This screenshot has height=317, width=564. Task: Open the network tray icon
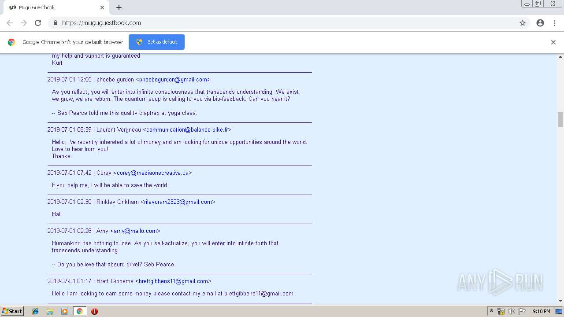pos(501,311)
